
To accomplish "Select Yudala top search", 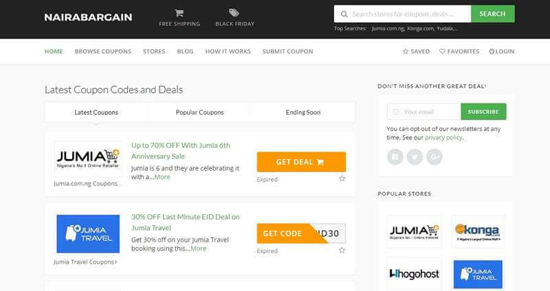I will tap(446, 29).
